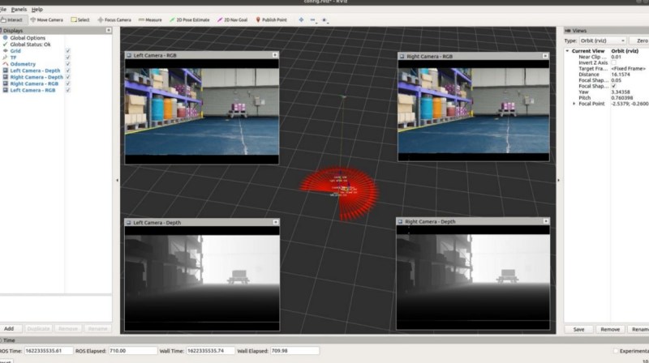This screenshot has width=649, height=363.
Task: Open the File menu
Action: pos(3,9)
